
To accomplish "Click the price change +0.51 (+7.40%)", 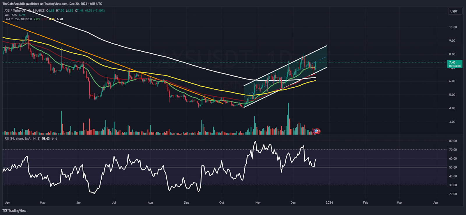I will [x=95, y=11].
